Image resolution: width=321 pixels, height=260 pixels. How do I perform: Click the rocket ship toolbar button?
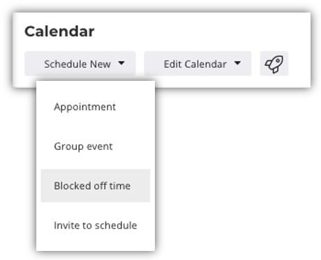274,63
